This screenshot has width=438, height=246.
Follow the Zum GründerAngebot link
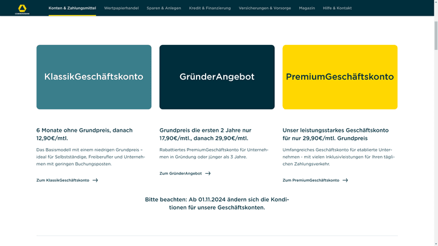click(x=185, y=173)
